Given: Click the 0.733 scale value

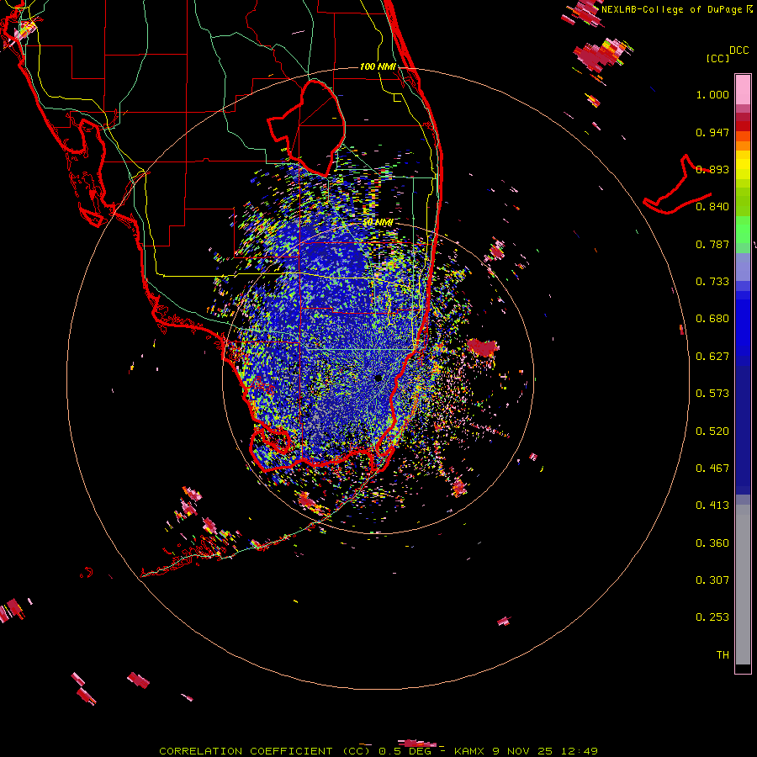Looking at the screenshot, I should (712, 282).
